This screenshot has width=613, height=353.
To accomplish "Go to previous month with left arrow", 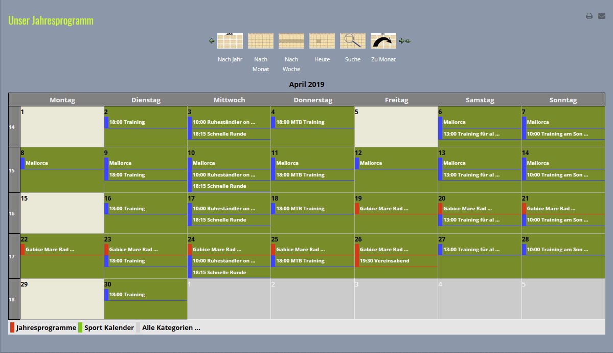I will coord(212,41).
